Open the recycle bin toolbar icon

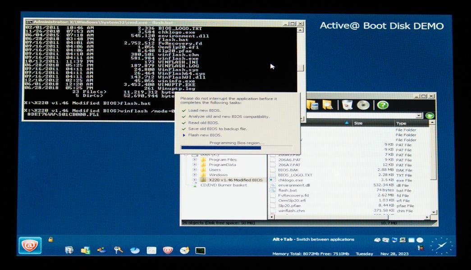347,105
